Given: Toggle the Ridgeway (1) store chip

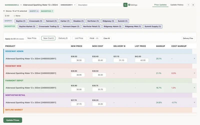Looking at the screenshot, I should tap(108, 21).
